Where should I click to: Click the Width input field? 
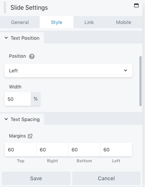pos(18,99)
